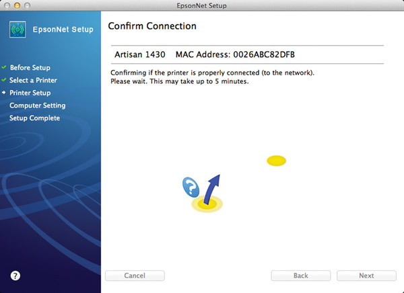
Task: Select the Computer Setting step
Action: (38, 106)
